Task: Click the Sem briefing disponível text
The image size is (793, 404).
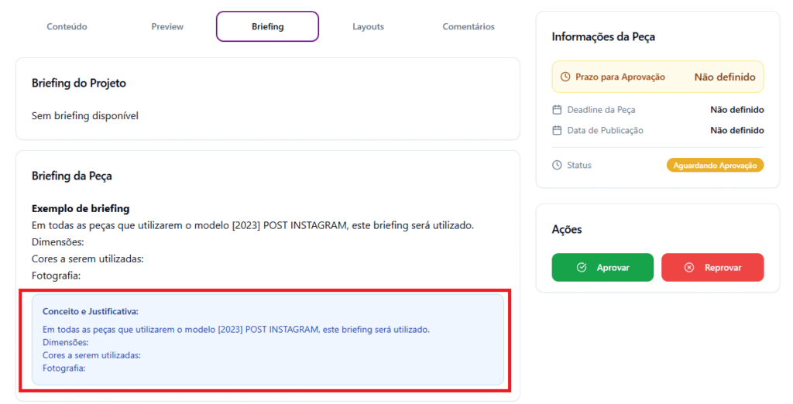Action: coord(85,115)
